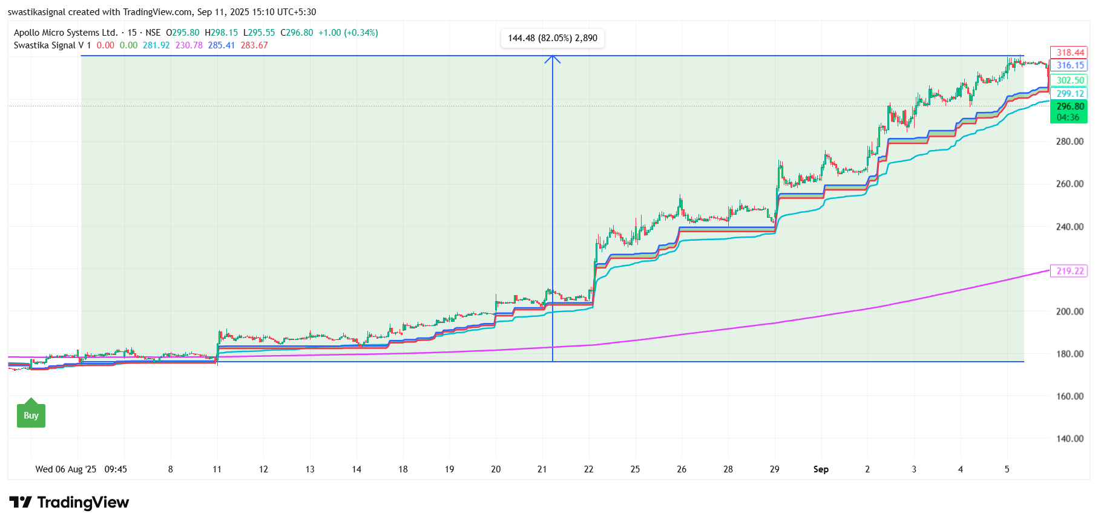Click the TradingView logo at bottom left
1098x525 pixels.
69,503
